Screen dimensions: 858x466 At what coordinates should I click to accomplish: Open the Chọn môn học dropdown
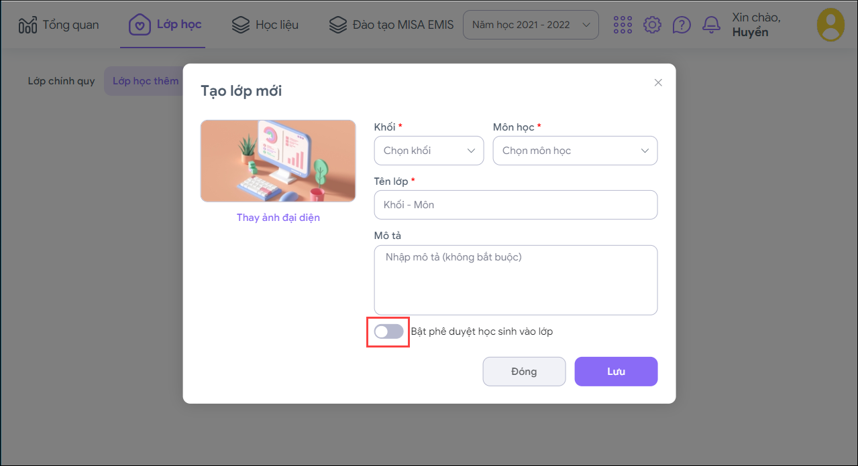(575, 151)
